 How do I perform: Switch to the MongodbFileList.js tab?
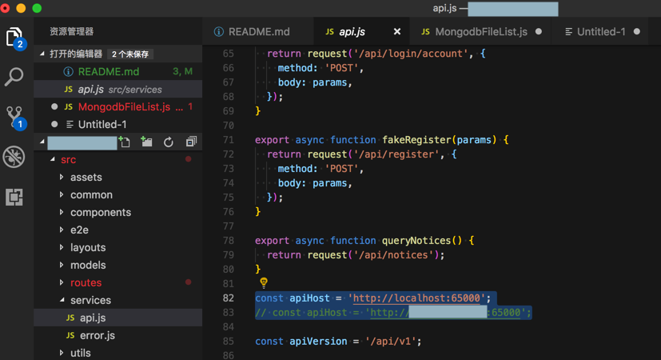(x=480, y=32)
